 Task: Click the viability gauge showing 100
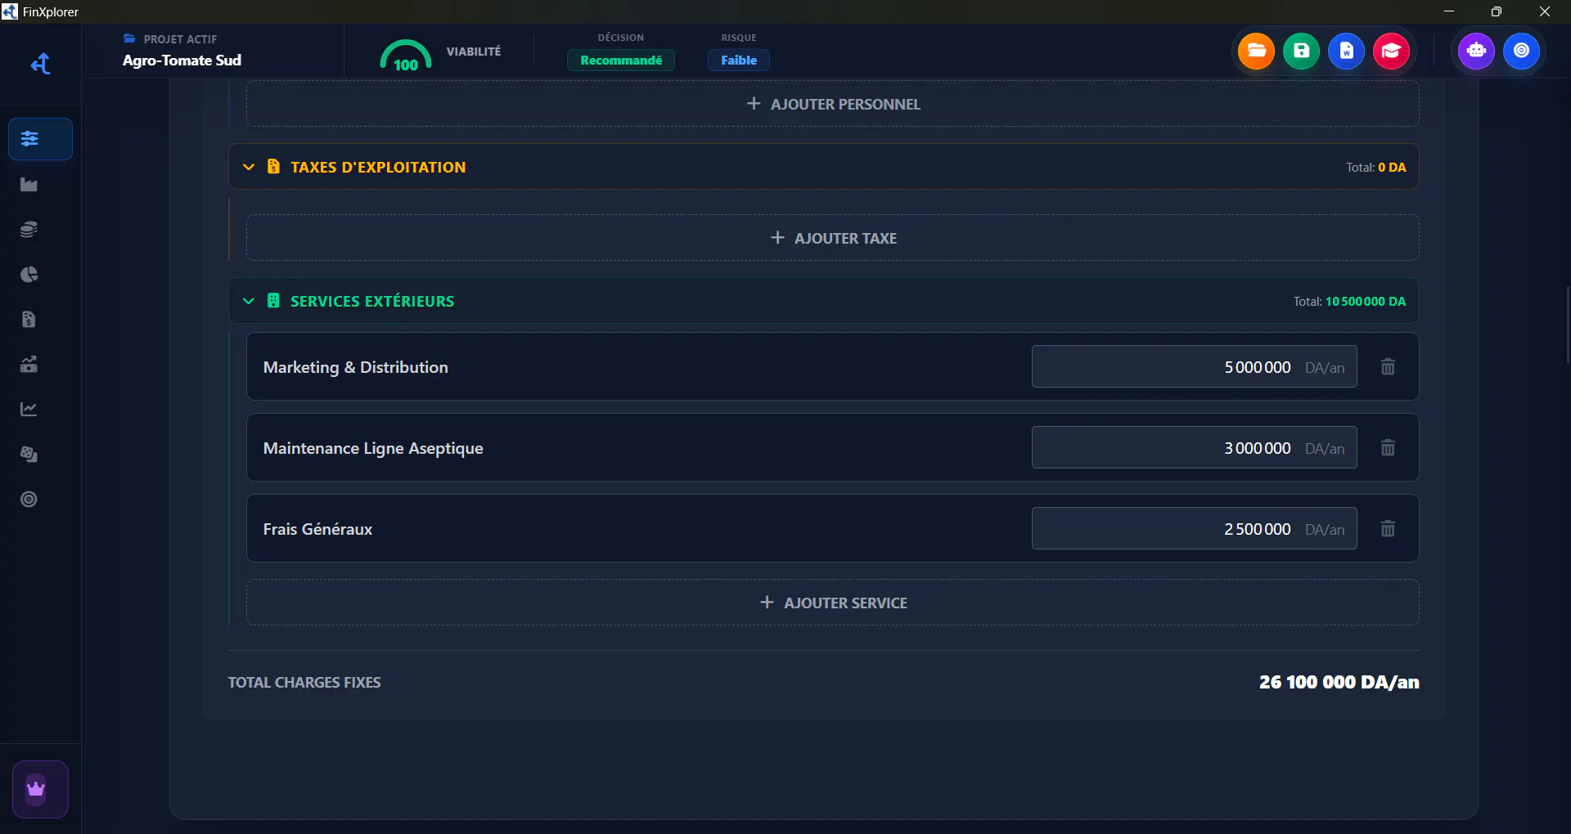(x=406, y=56)
